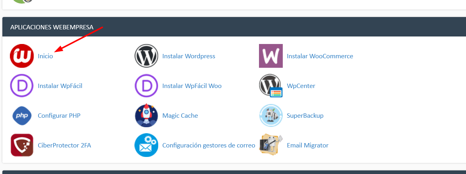Screen dimensions: 466x174
Task: Click the Email Migrator robot icon
Action: pyautogui.click(x=271, y=145)
